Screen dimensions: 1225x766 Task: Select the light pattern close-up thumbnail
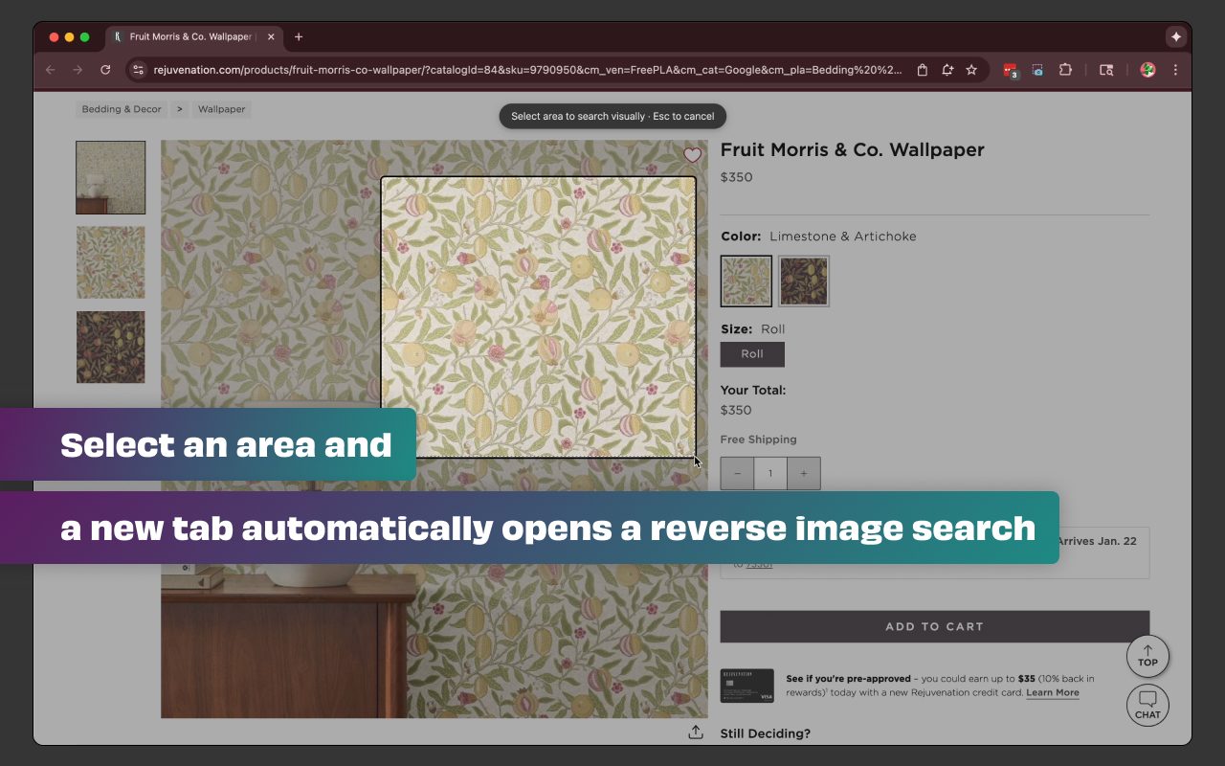click(111, 262)
